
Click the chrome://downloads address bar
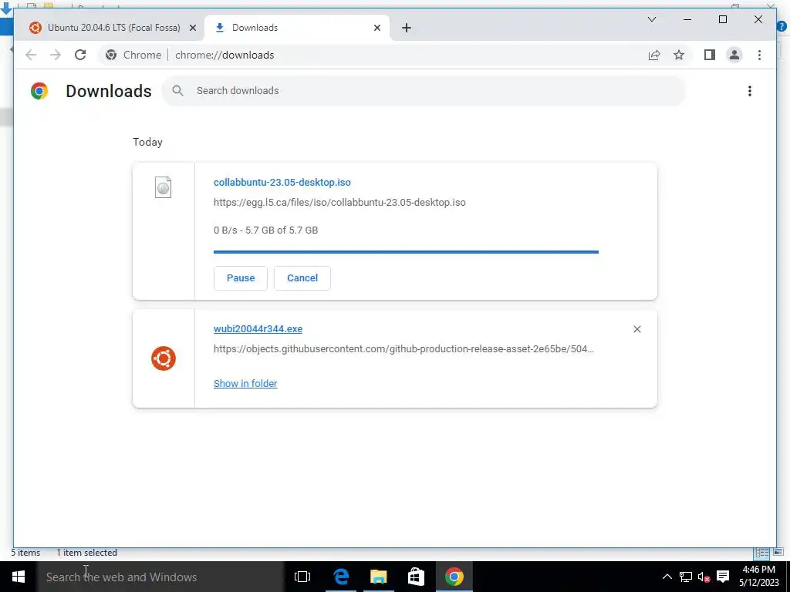[225, 55]
